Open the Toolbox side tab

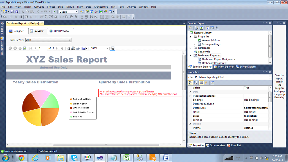click(x=2, y=28)
